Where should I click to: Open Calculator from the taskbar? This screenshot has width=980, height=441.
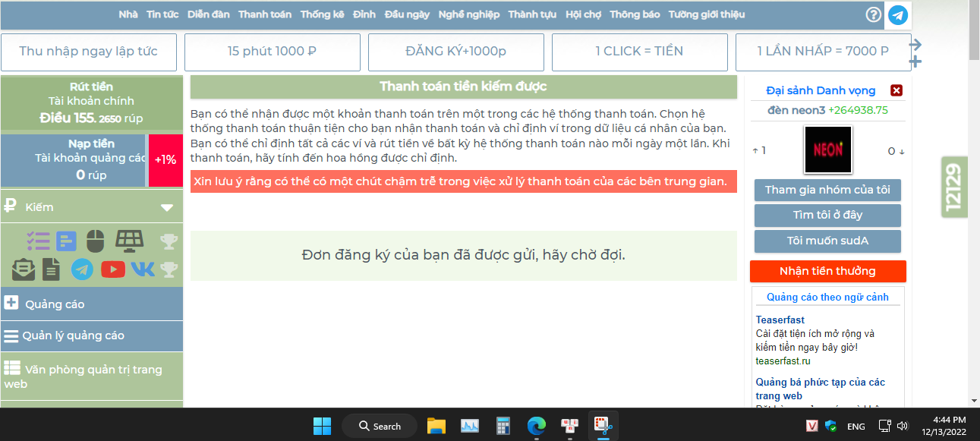click(503, 426)
